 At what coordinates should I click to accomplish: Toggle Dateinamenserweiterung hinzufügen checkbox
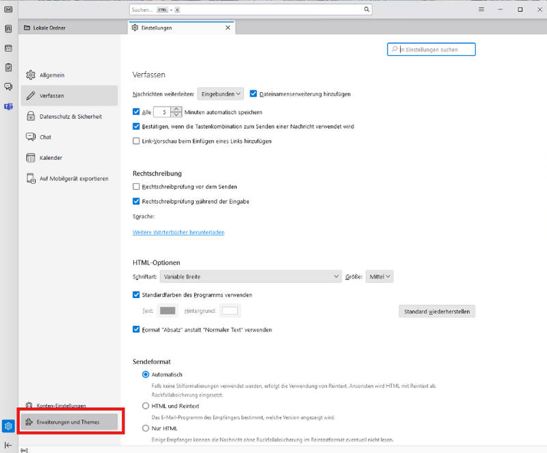click(x=253, y=94)
